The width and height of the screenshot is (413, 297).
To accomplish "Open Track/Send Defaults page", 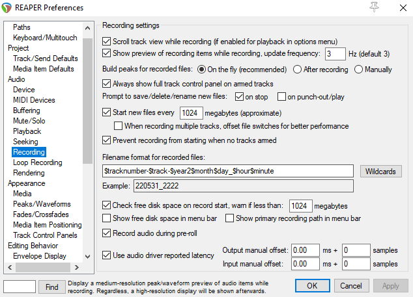I will pyautogui.click(x=46, y=58).
